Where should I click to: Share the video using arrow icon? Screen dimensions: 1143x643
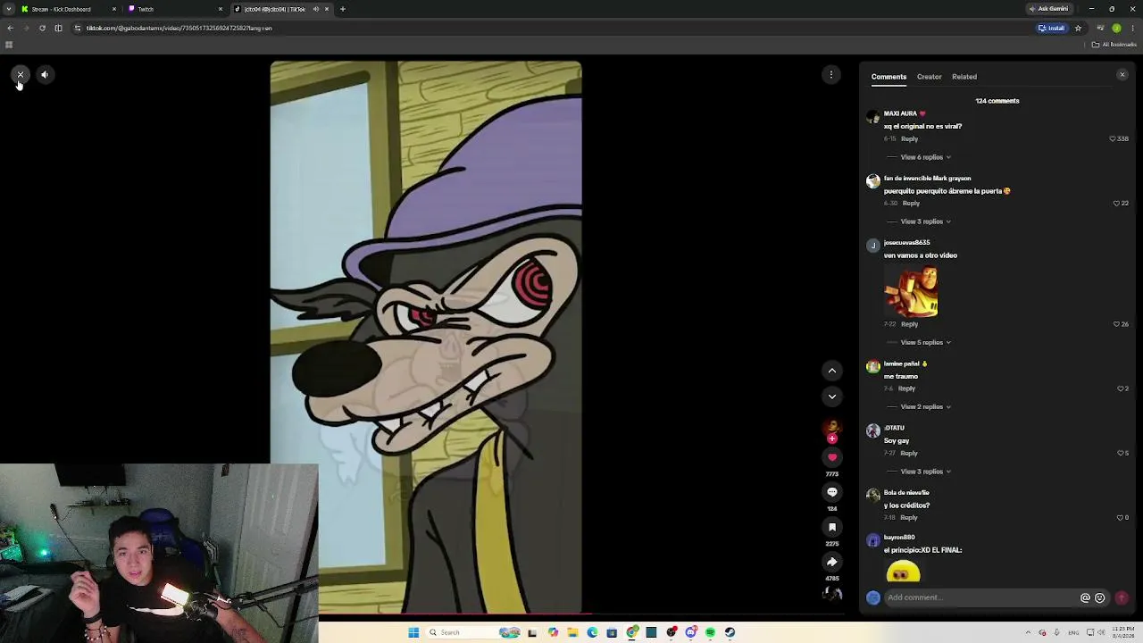(x=832, y=562)
